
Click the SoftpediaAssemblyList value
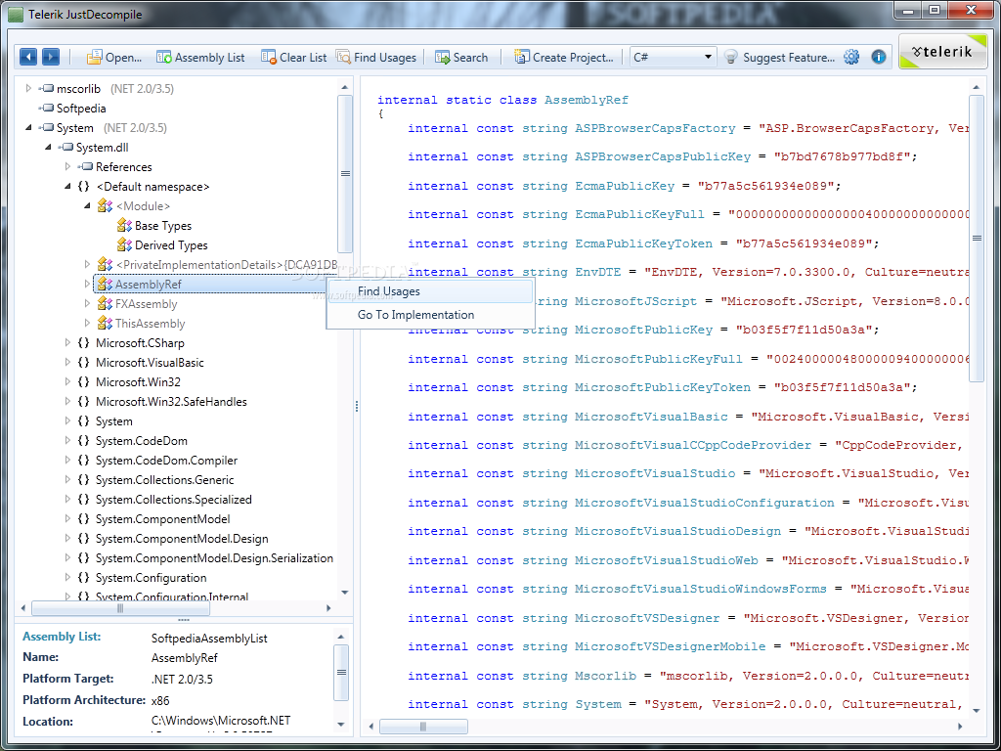(x=209, y=638)
